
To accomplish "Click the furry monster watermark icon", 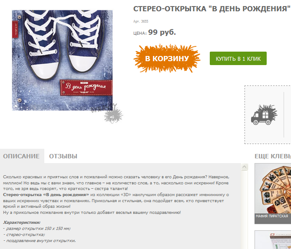I will [x=113, y=114].
